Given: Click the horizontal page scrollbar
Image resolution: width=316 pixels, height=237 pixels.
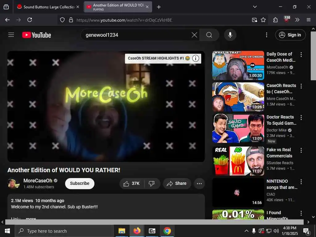Looking at the screenshot, I should tap(154, 222).
